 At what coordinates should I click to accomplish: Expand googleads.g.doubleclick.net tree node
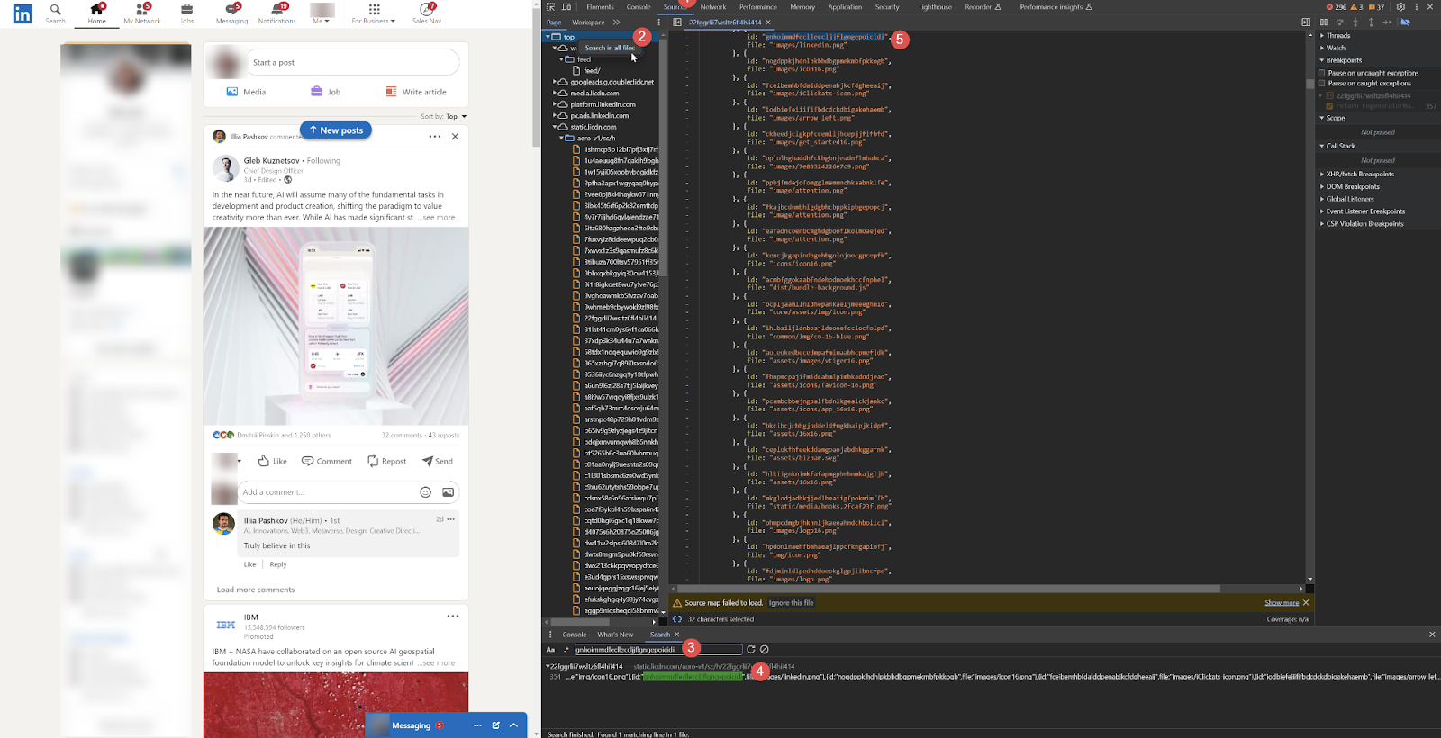tap(555, 82)
